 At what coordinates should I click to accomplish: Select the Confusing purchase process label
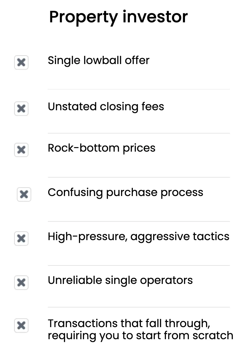coord(125,192)
